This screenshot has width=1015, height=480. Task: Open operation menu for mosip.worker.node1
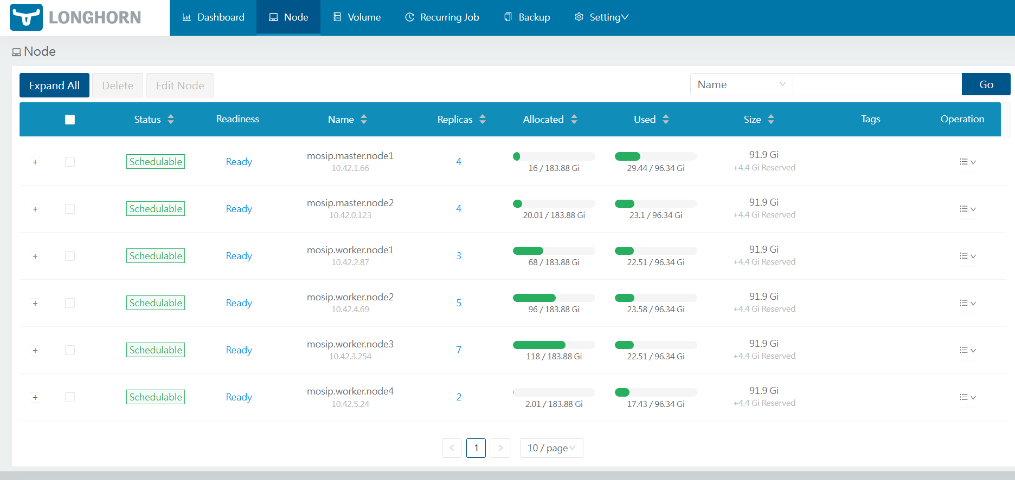967,256
